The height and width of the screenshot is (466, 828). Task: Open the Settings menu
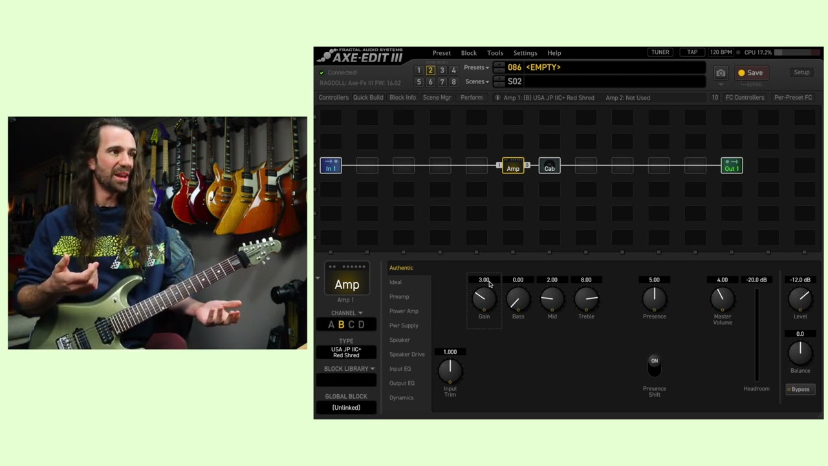[x=525, y=53]
